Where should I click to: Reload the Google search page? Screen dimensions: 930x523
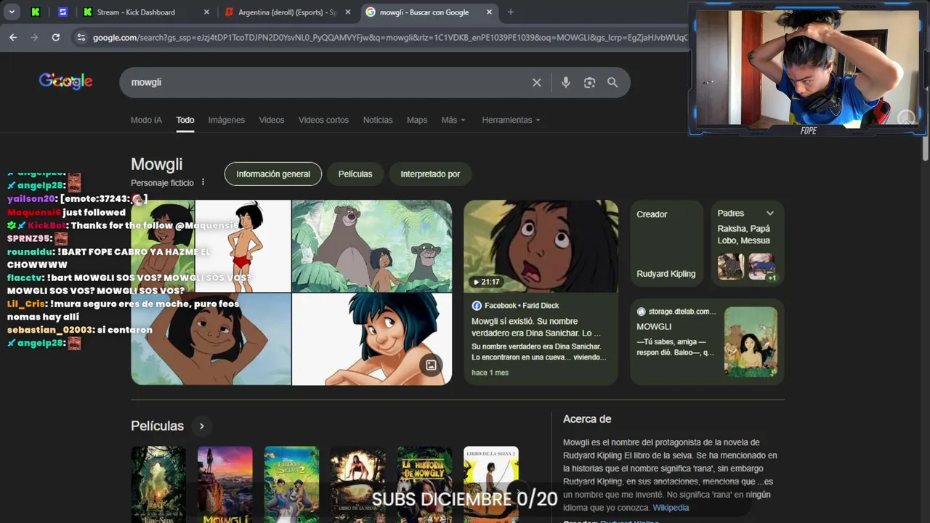[x=56, y=37]
